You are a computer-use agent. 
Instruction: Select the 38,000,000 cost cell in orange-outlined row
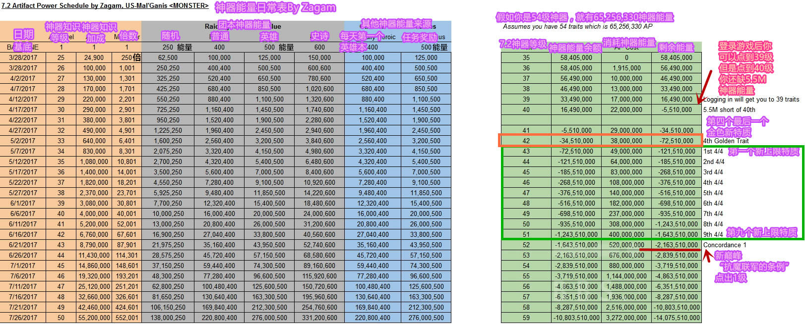pos(626,141)
